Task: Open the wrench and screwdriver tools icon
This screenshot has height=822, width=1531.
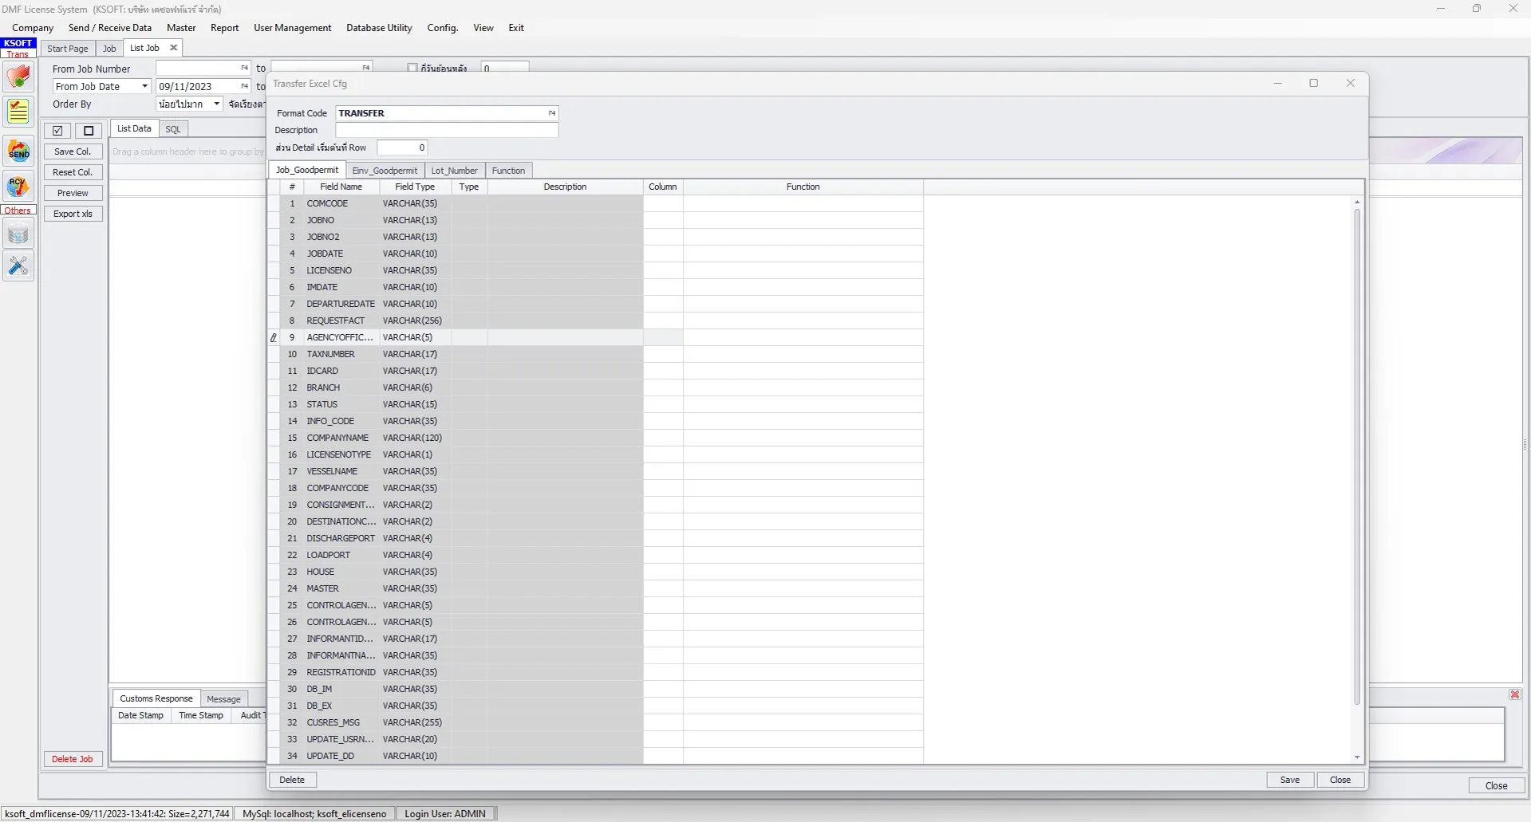Action: click(18, 265)
